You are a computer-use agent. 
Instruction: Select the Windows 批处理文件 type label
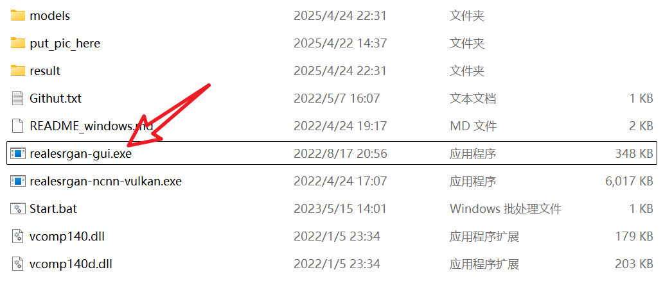506,209
